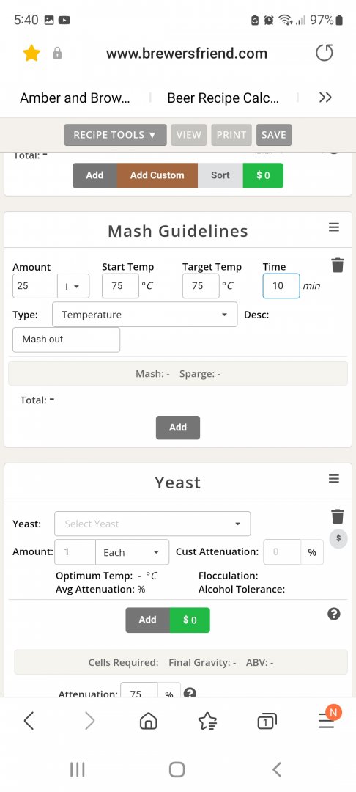
Task: Change amount unit L dropdown
Action: (73, 286)
